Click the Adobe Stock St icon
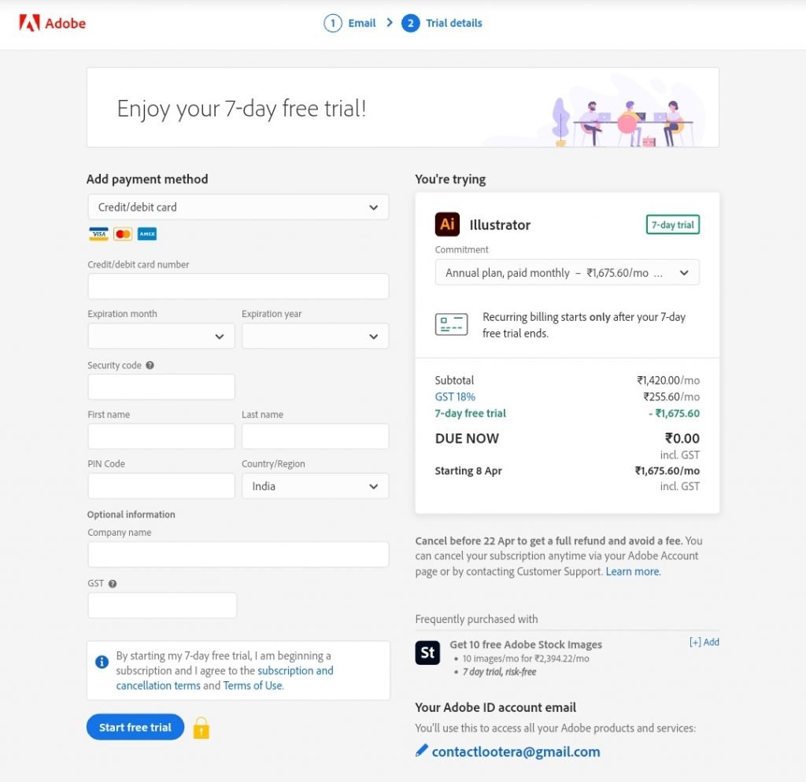806x782 pixels. point(427,652)
